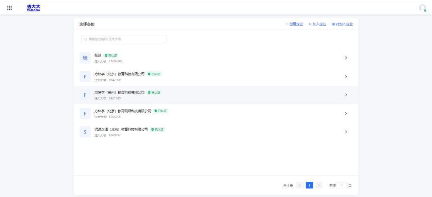
Task: Click the 法大大号 B147769 text
Action: tap(108, 80)
